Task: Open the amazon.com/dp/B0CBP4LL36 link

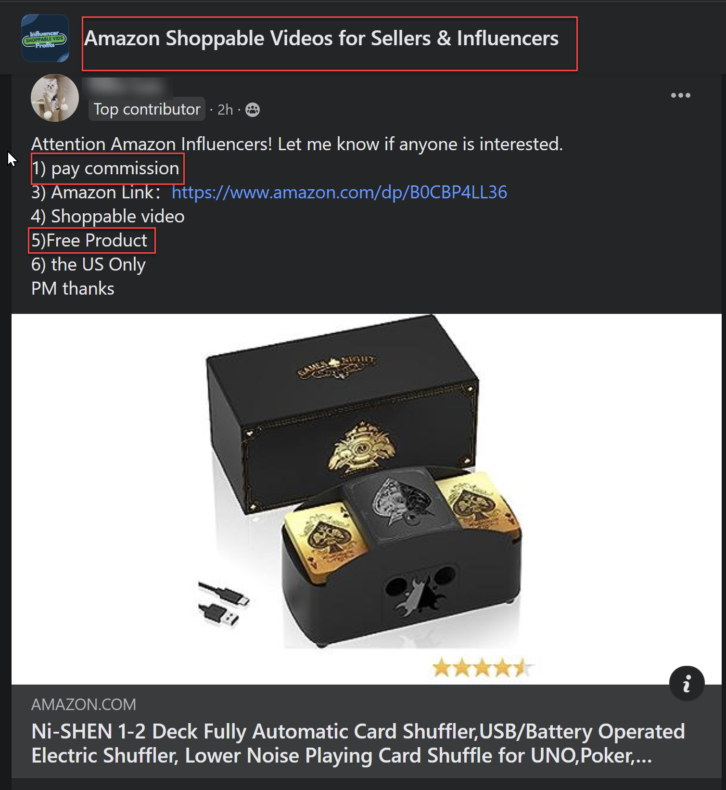Action: point(339,193)
